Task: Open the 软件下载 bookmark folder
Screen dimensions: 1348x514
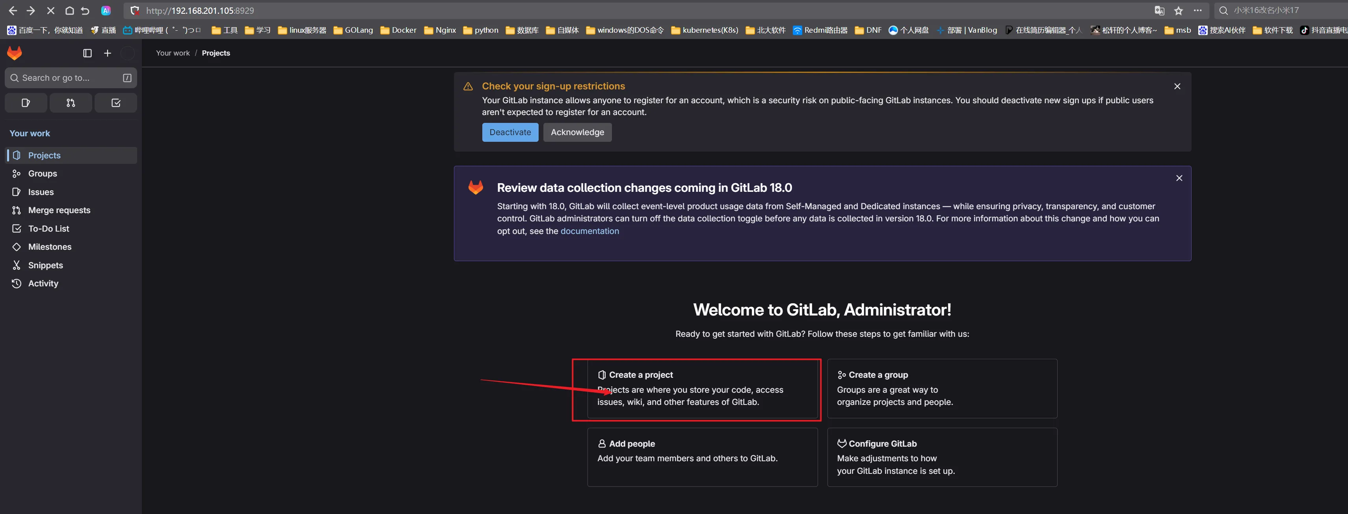Action: pos(1273,30)
